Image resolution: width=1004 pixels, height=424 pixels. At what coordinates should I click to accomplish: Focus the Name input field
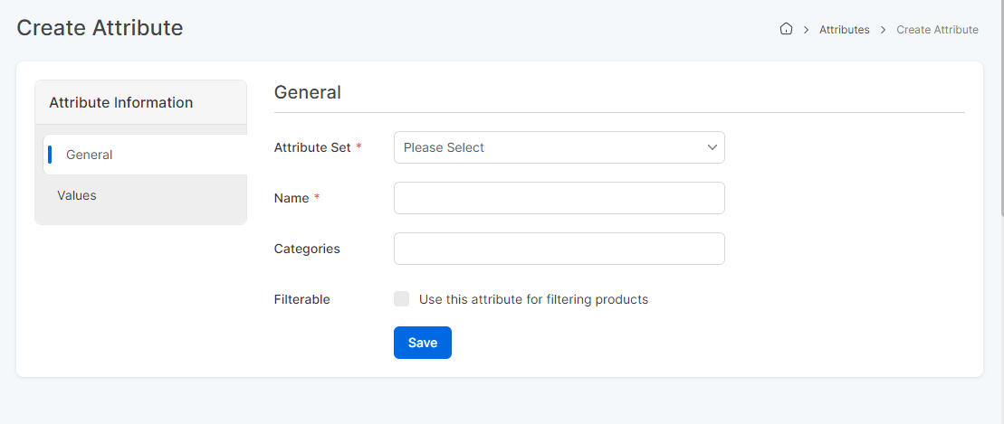point(559,198)
